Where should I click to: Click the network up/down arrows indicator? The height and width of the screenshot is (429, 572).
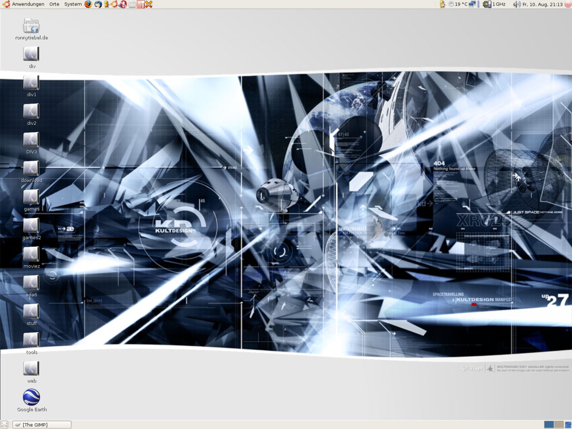coord(478,4)
